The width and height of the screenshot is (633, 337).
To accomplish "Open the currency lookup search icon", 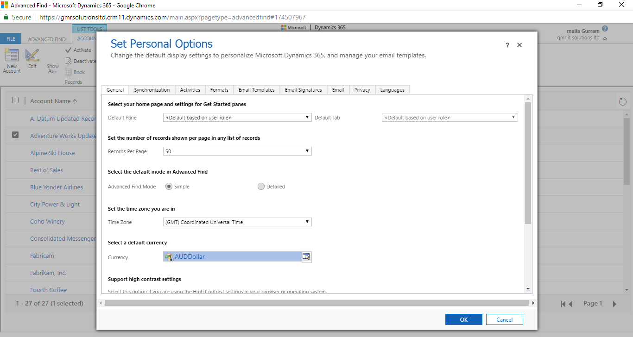I will point(306,256).
